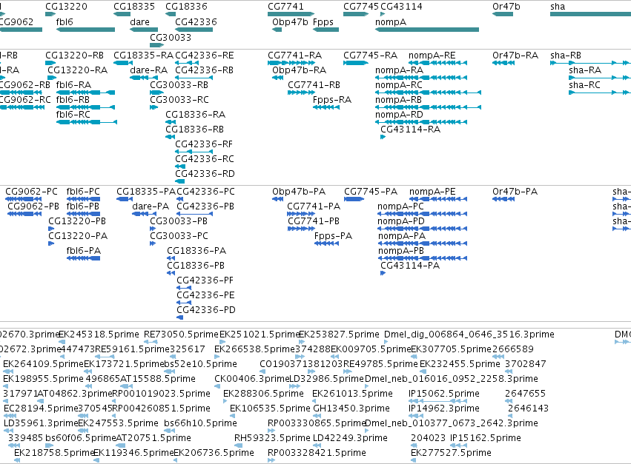Click the EK206736.5prime EST label
This screenshot has height=464, width=631.
coord(214,453)
